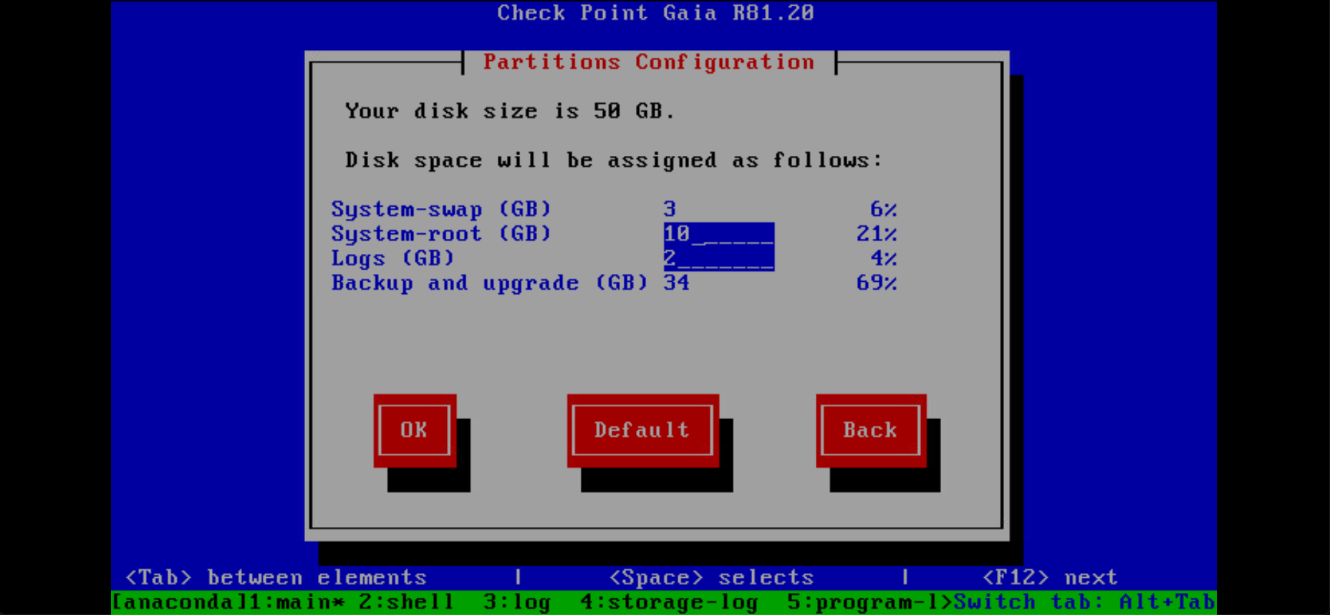Click the System-swap (GB) label
The width and height of the screenshot is (1330, 615).
point(440,210)
